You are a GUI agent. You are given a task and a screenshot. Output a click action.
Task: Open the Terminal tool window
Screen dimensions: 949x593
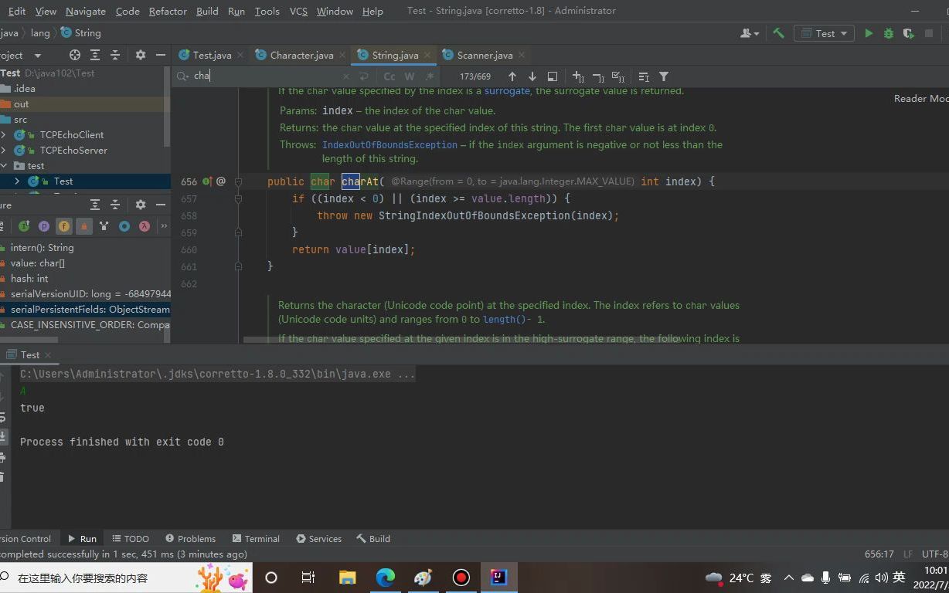point(255,539)
